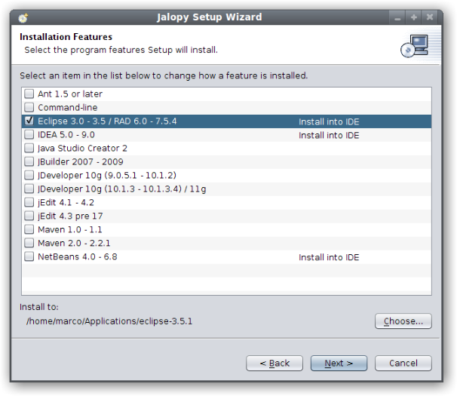Enable the Maven 2.0 - 2.2.1 checkbox
The width and height of the screenshot is (457, 396).
pyautogui.click(x=29, y=243)
